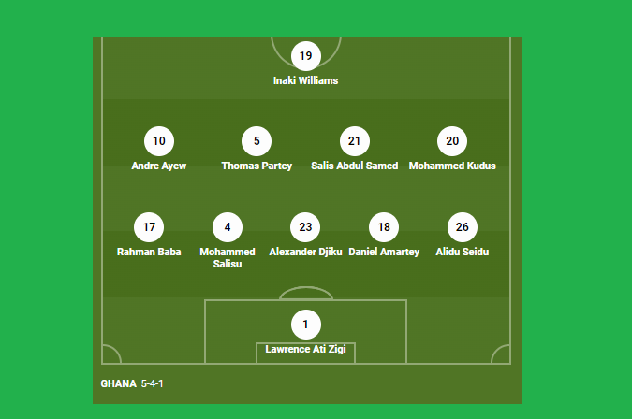Image resolution: width=632 pixels, height=419 pixels.
Task: Click the goalkeeper number 1 circle
Action: tap(306, 325)
